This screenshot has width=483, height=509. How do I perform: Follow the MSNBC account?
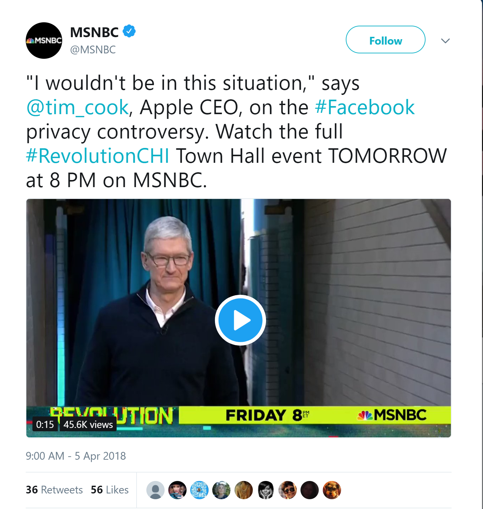[385, 40]
